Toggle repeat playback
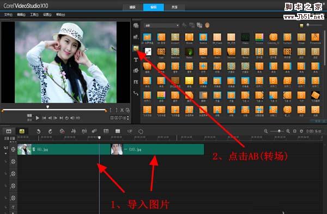Screen dimensions: 327x214 click(x=66, y=118)
